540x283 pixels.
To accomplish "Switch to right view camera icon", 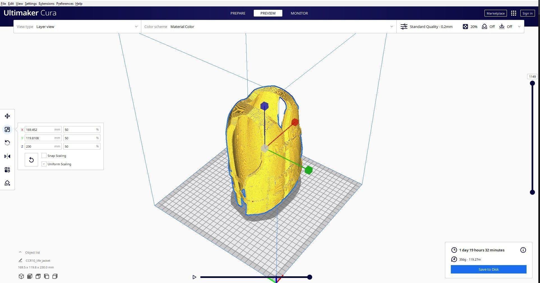I will click(x=55, y=276).
